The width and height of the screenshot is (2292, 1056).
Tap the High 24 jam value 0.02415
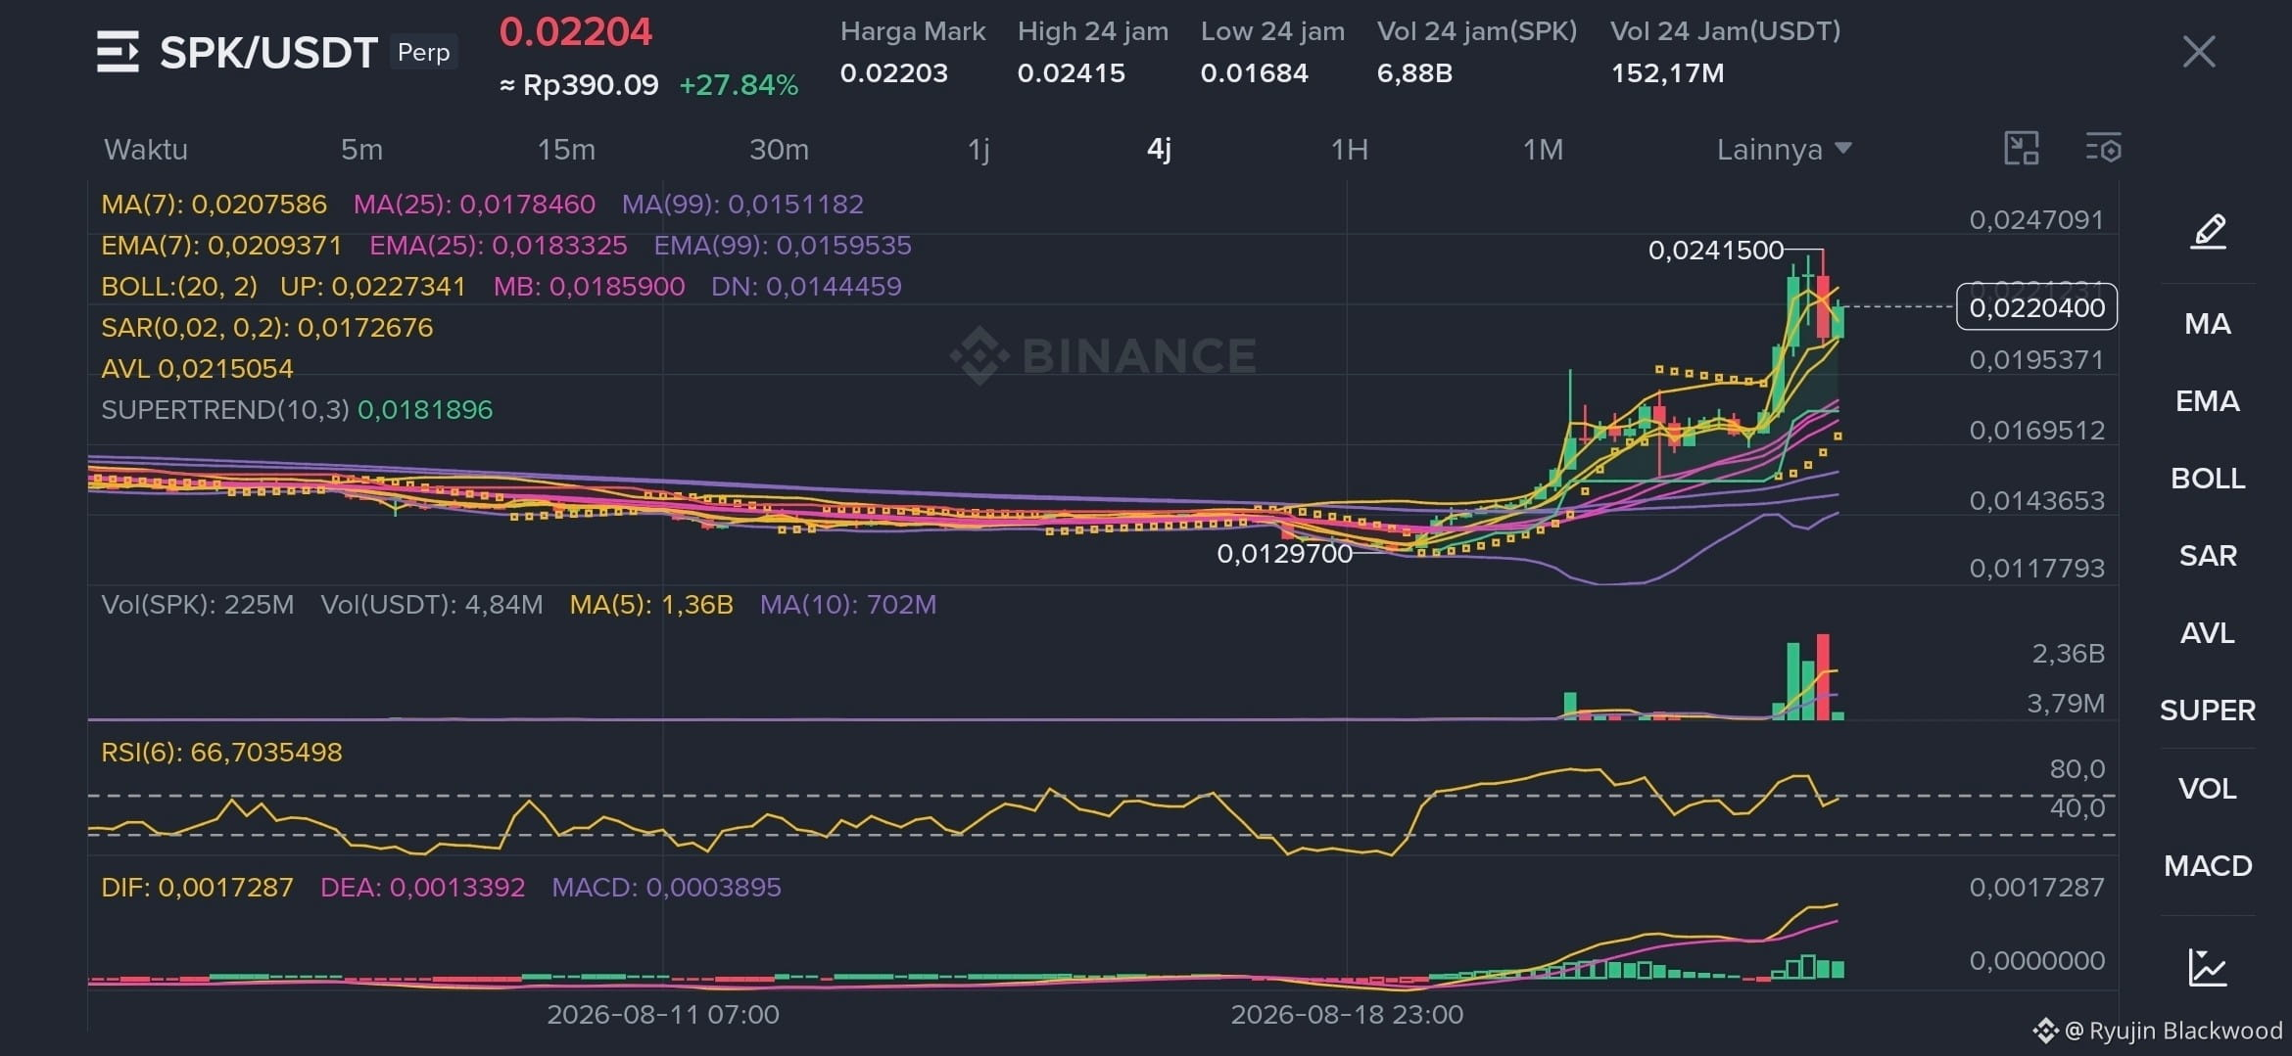coord(1071,73)
